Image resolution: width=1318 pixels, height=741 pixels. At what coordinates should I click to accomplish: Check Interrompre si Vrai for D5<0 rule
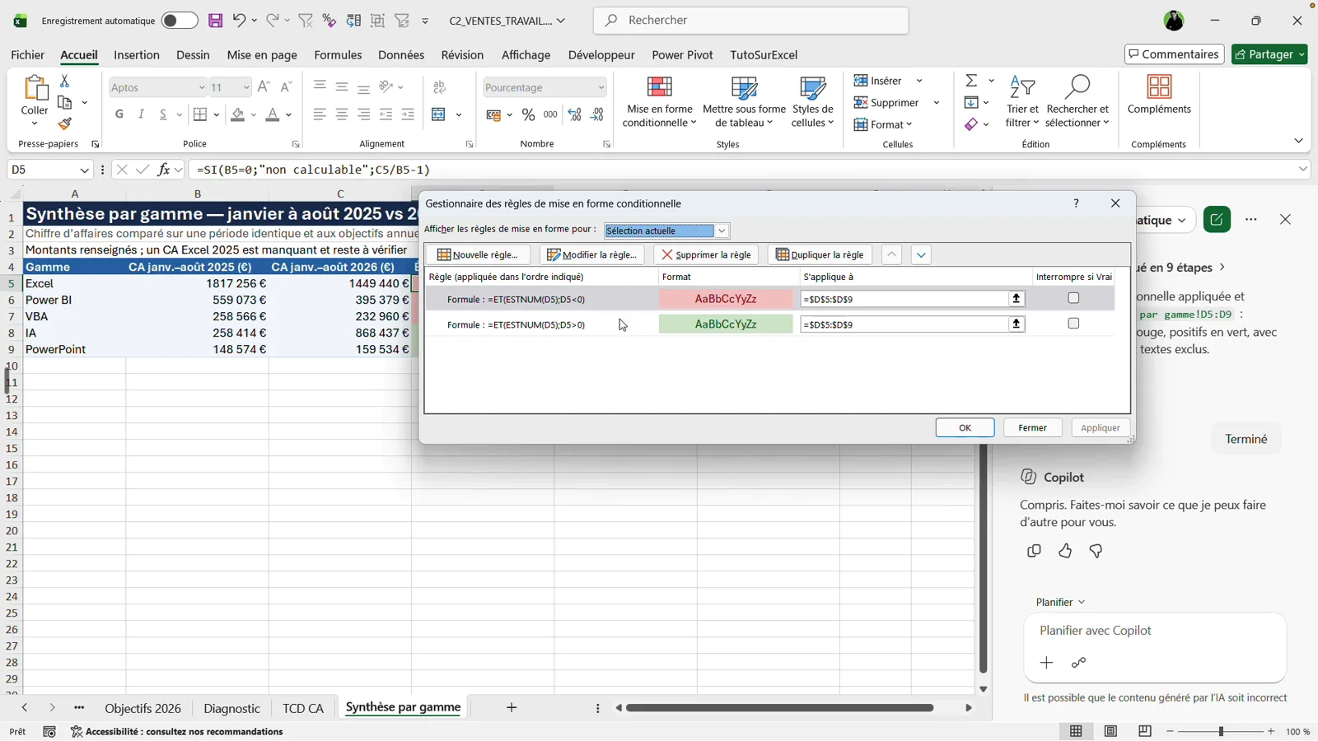coord(1073,298)
